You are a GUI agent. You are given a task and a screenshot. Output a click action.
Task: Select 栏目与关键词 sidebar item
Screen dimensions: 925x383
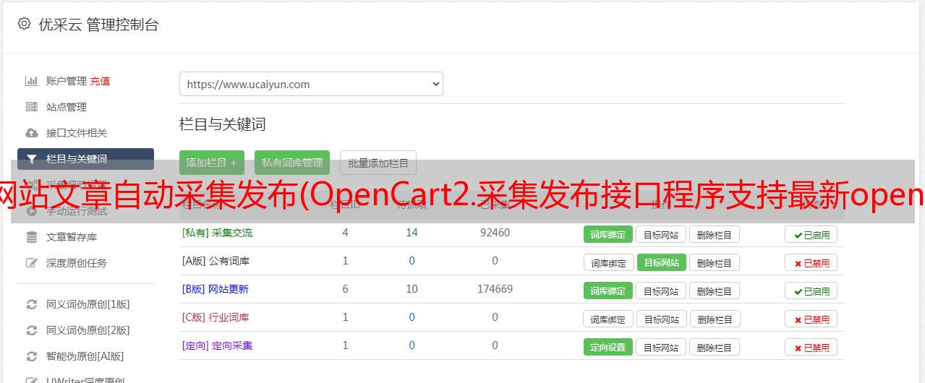pyautogui.click(x=85, y=159)
